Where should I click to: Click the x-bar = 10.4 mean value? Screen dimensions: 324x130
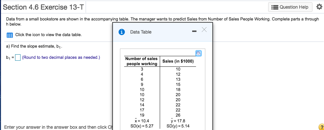142,121
